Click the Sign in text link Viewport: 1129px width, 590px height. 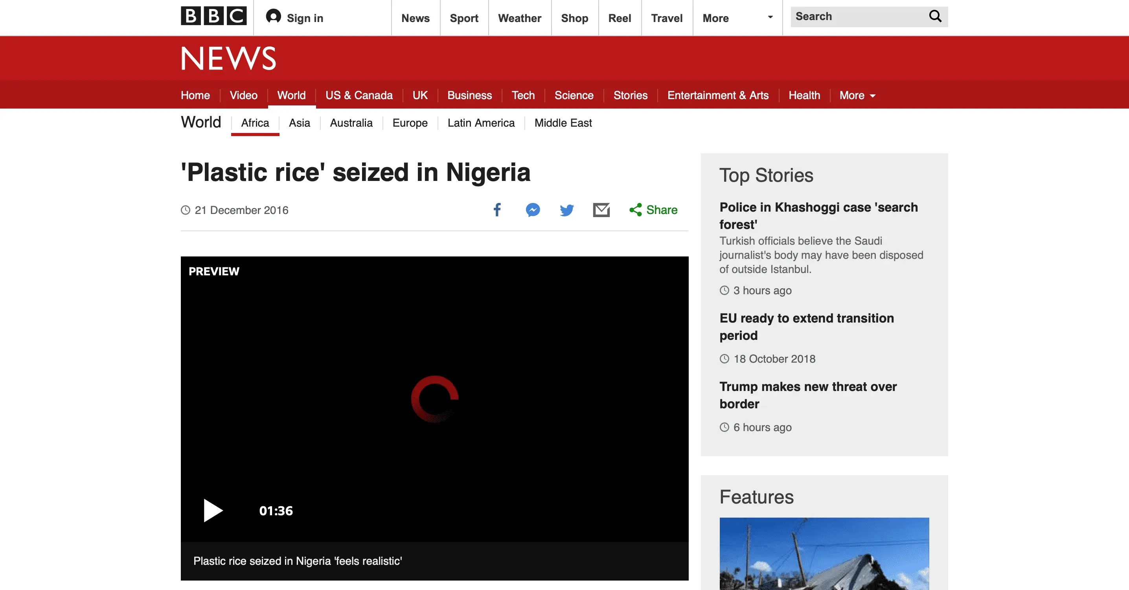tap(305, 18)
